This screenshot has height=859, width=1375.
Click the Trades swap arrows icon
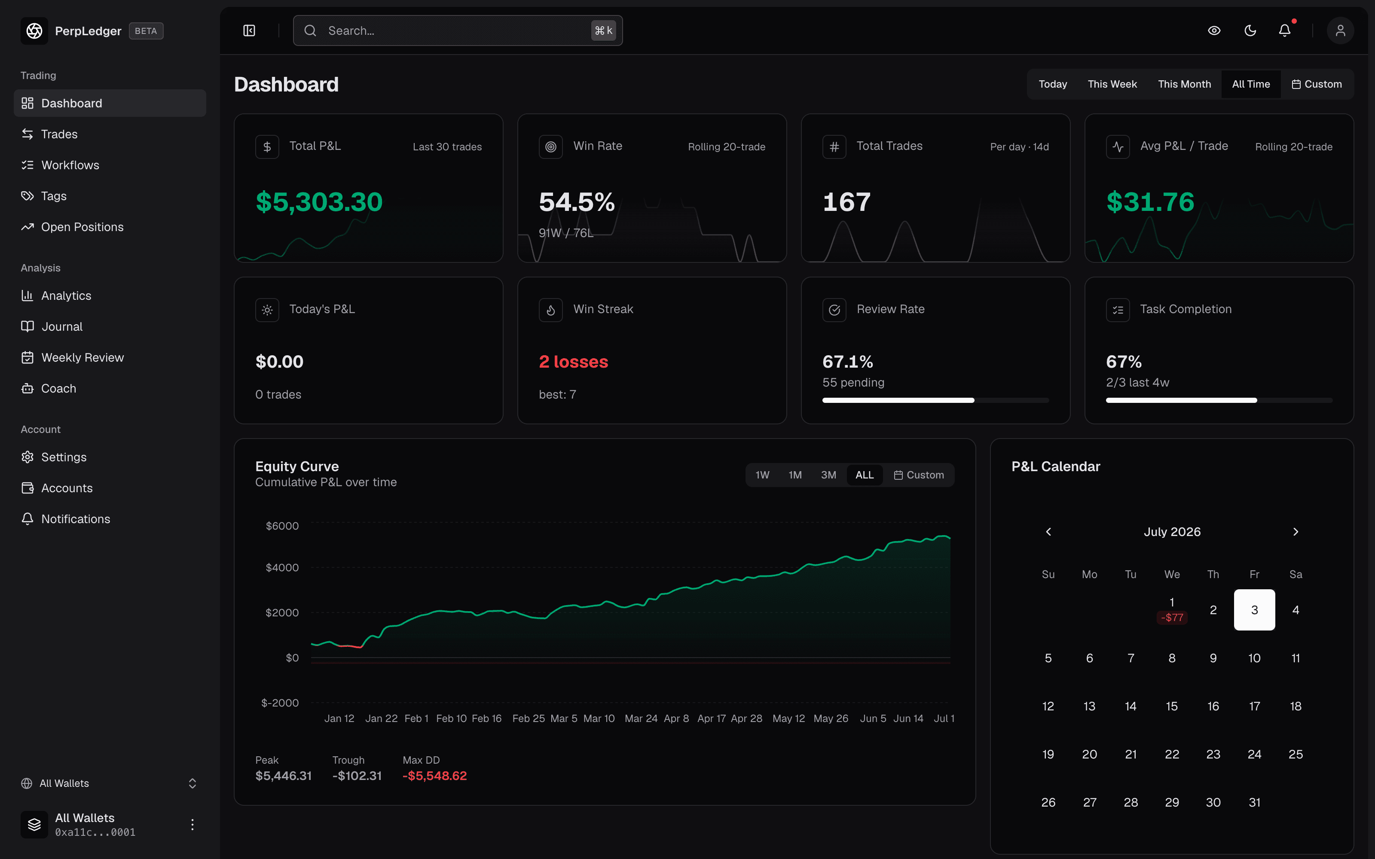pyautogui.click(x=27, y=134)
